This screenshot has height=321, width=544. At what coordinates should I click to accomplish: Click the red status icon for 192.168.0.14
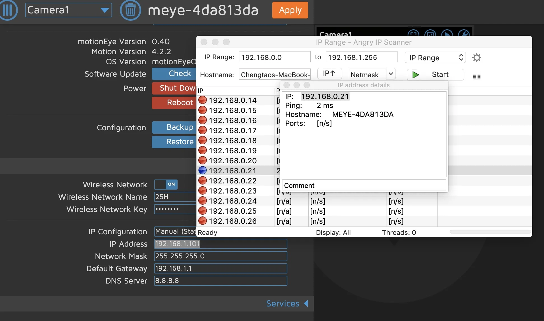point(203,100)
